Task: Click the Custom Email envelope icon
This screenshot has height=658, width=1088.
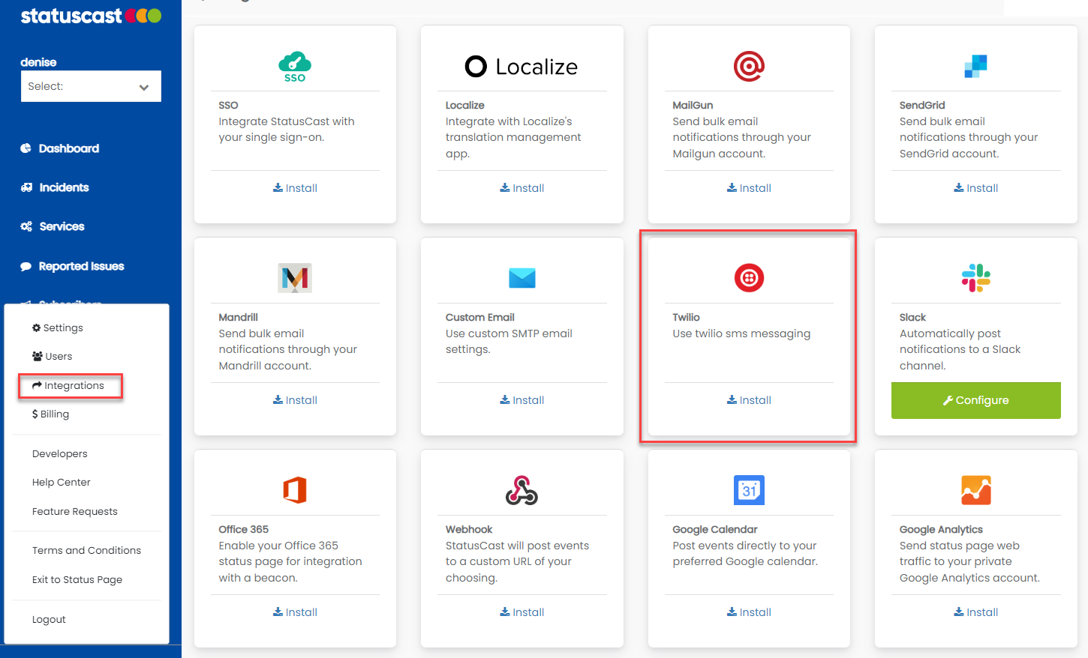Action: pyautogui.click(x=522, y=278)
